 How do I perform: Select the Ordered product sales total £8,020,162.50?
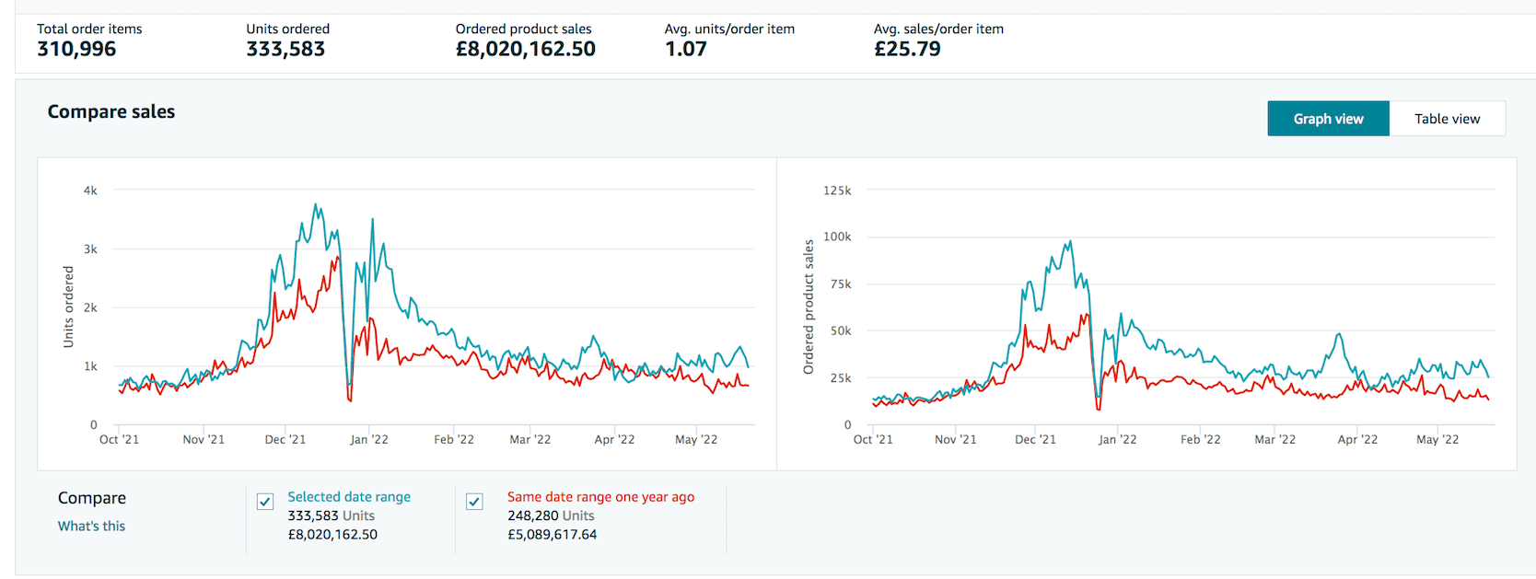[525, 49]
